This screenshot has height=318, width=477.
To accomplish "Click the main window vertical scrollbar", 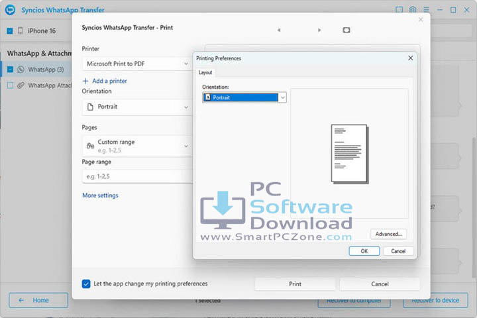I will [x=474, y=207].
